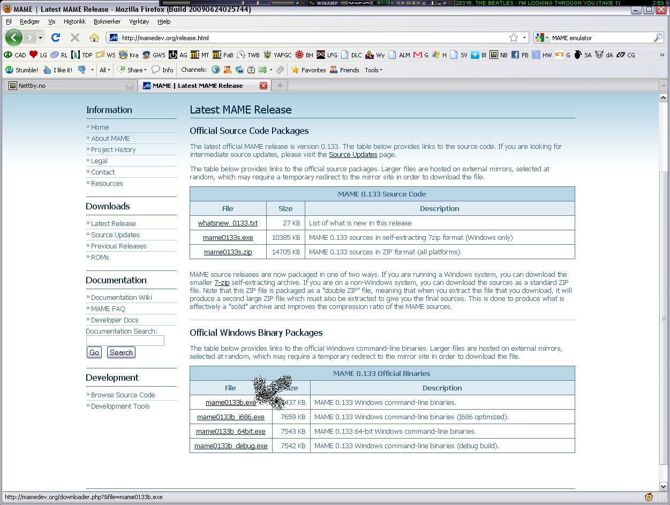Open the back history dropdown arrow
This screenshot has width=670, height=505.
click(x=40, y=37)
